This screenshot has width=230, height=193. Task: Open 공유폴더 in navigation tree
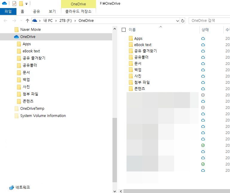pos(30,65)
